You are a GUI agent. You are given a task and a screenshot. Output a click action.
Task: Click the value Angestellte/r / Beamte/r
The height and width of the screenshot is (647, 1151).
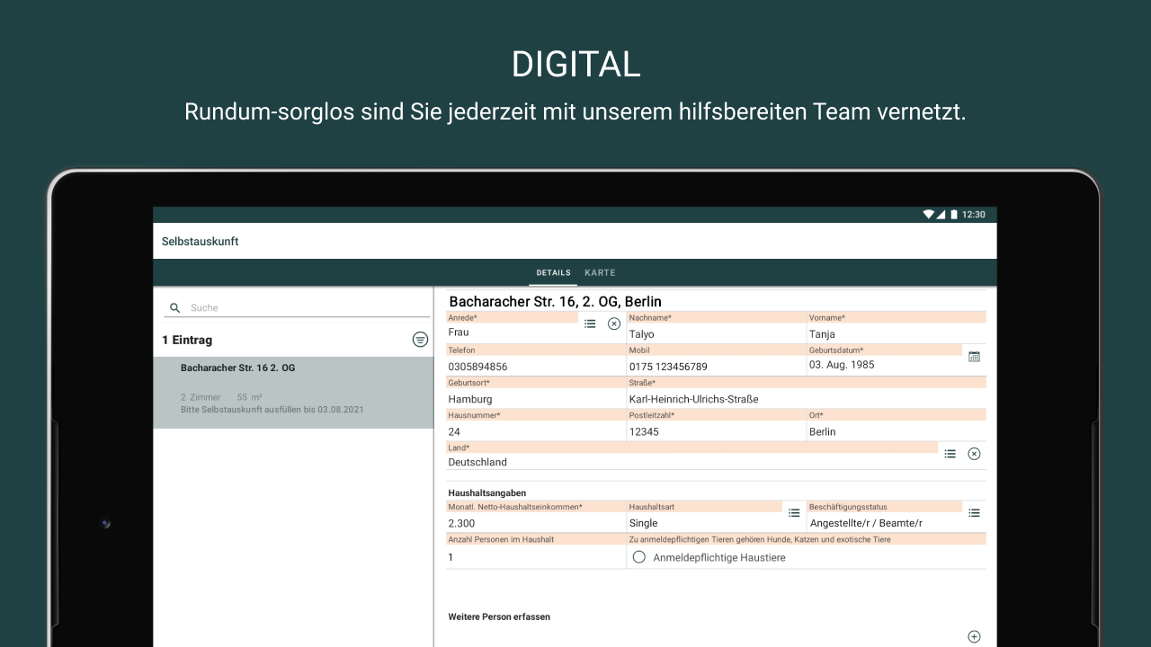click(867, 523)
